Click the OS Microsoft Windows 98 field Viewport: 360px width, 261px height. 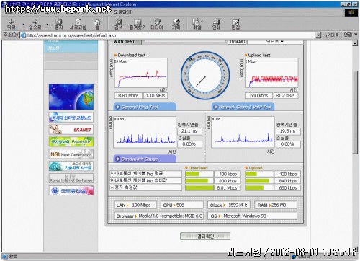[252, 216]
